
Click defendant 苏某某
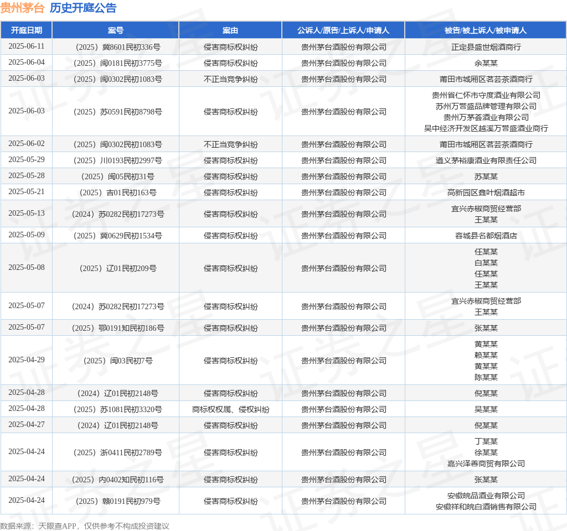486,176
